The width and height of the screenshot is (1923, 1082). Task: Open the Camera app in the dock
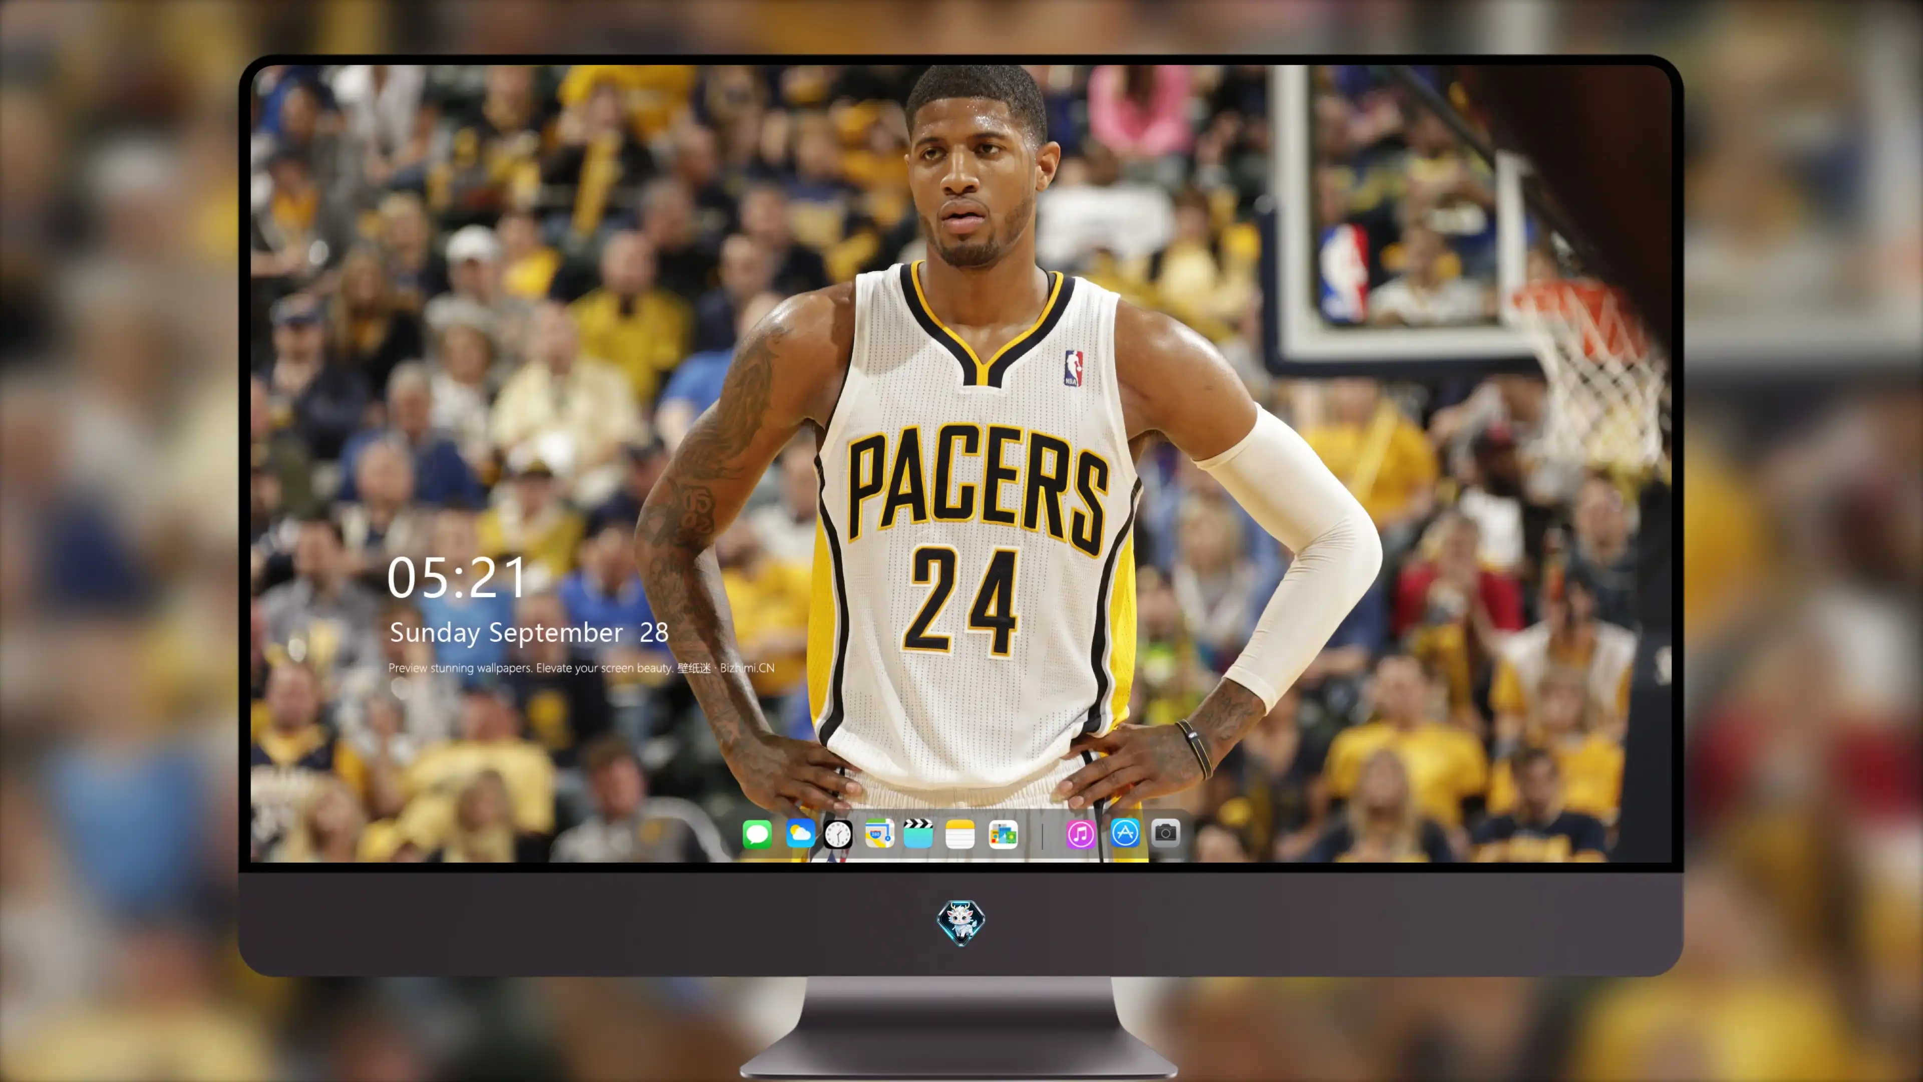1165,833
